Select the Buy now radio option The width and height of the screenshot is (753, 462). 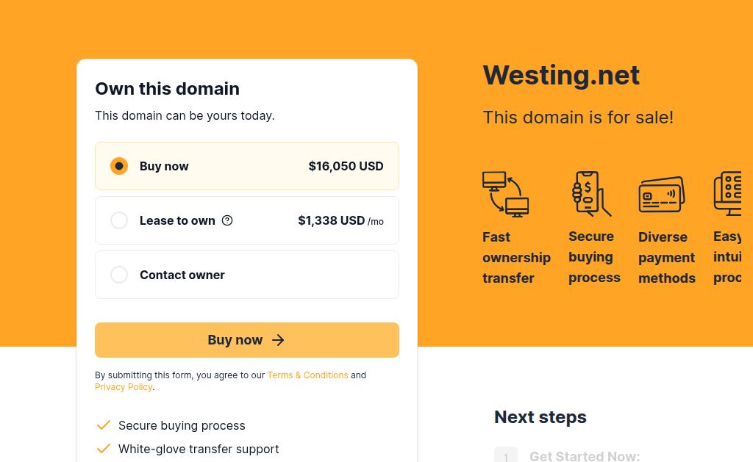pyautogui.click(x=119, y=166)
